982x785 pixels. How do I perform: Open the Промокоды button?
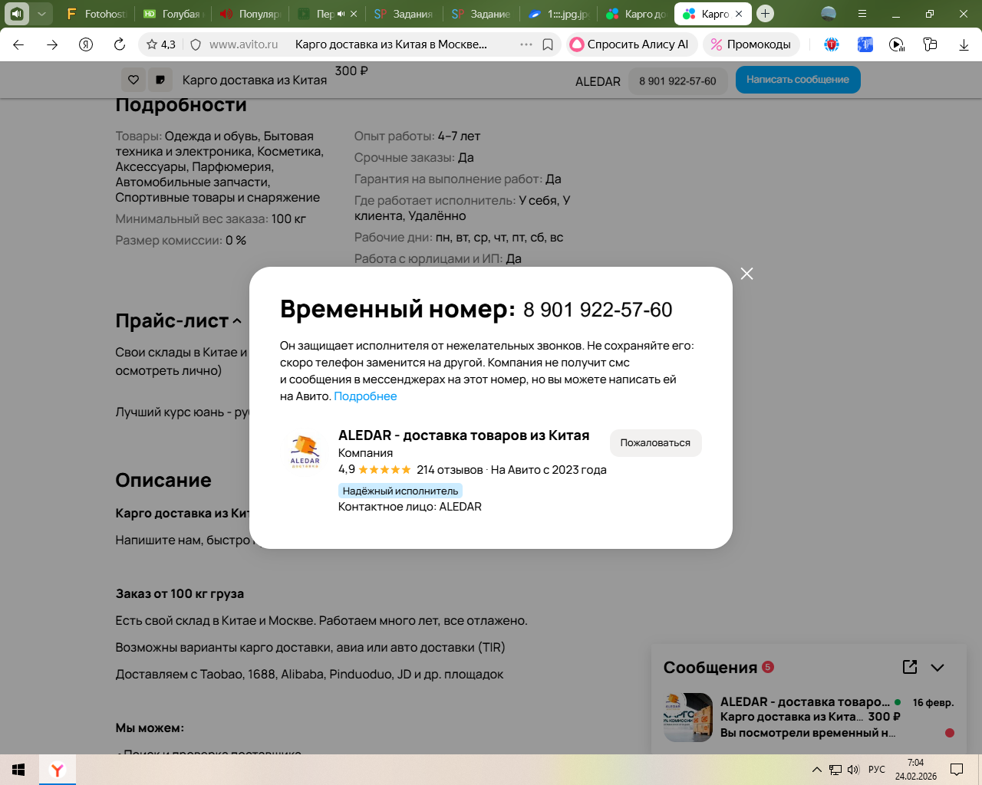[x=751, y=44]
